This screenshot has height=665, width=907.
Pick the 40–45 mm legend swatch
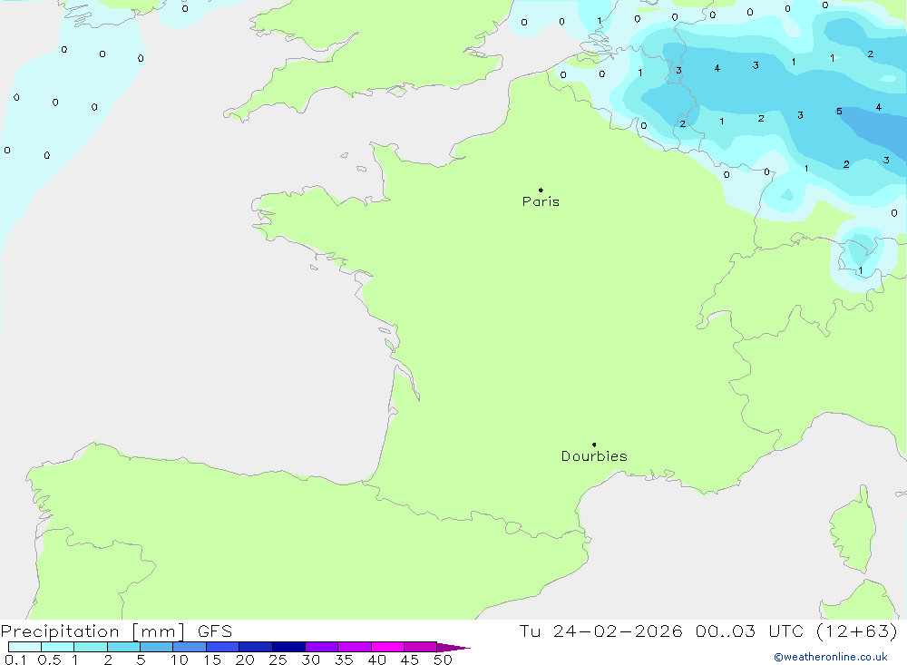[387, 647]
